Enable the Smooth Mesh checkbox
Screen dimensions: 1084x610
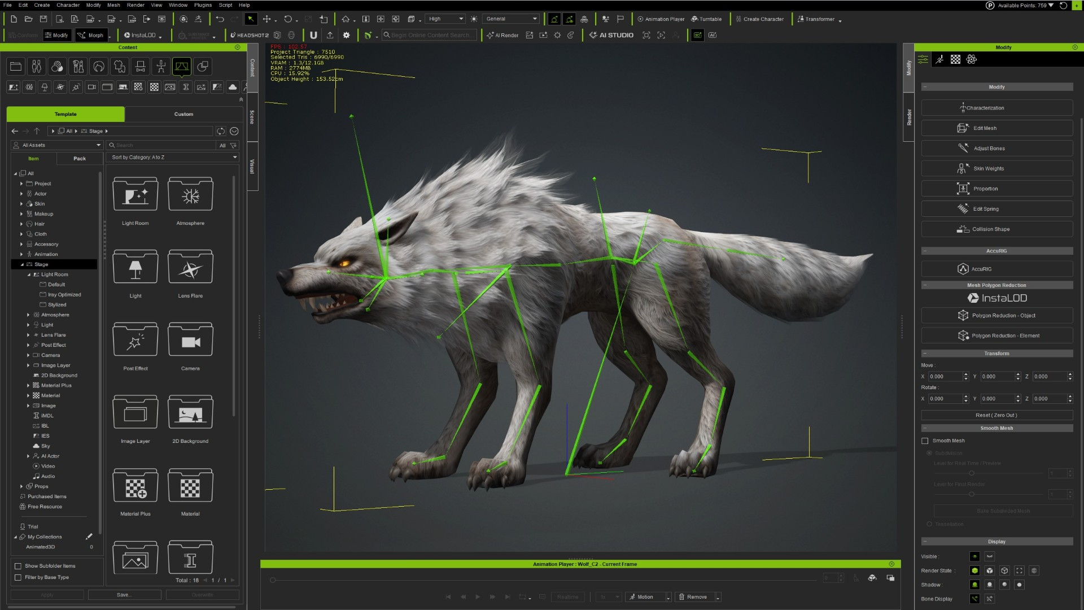tap(925, 441)
